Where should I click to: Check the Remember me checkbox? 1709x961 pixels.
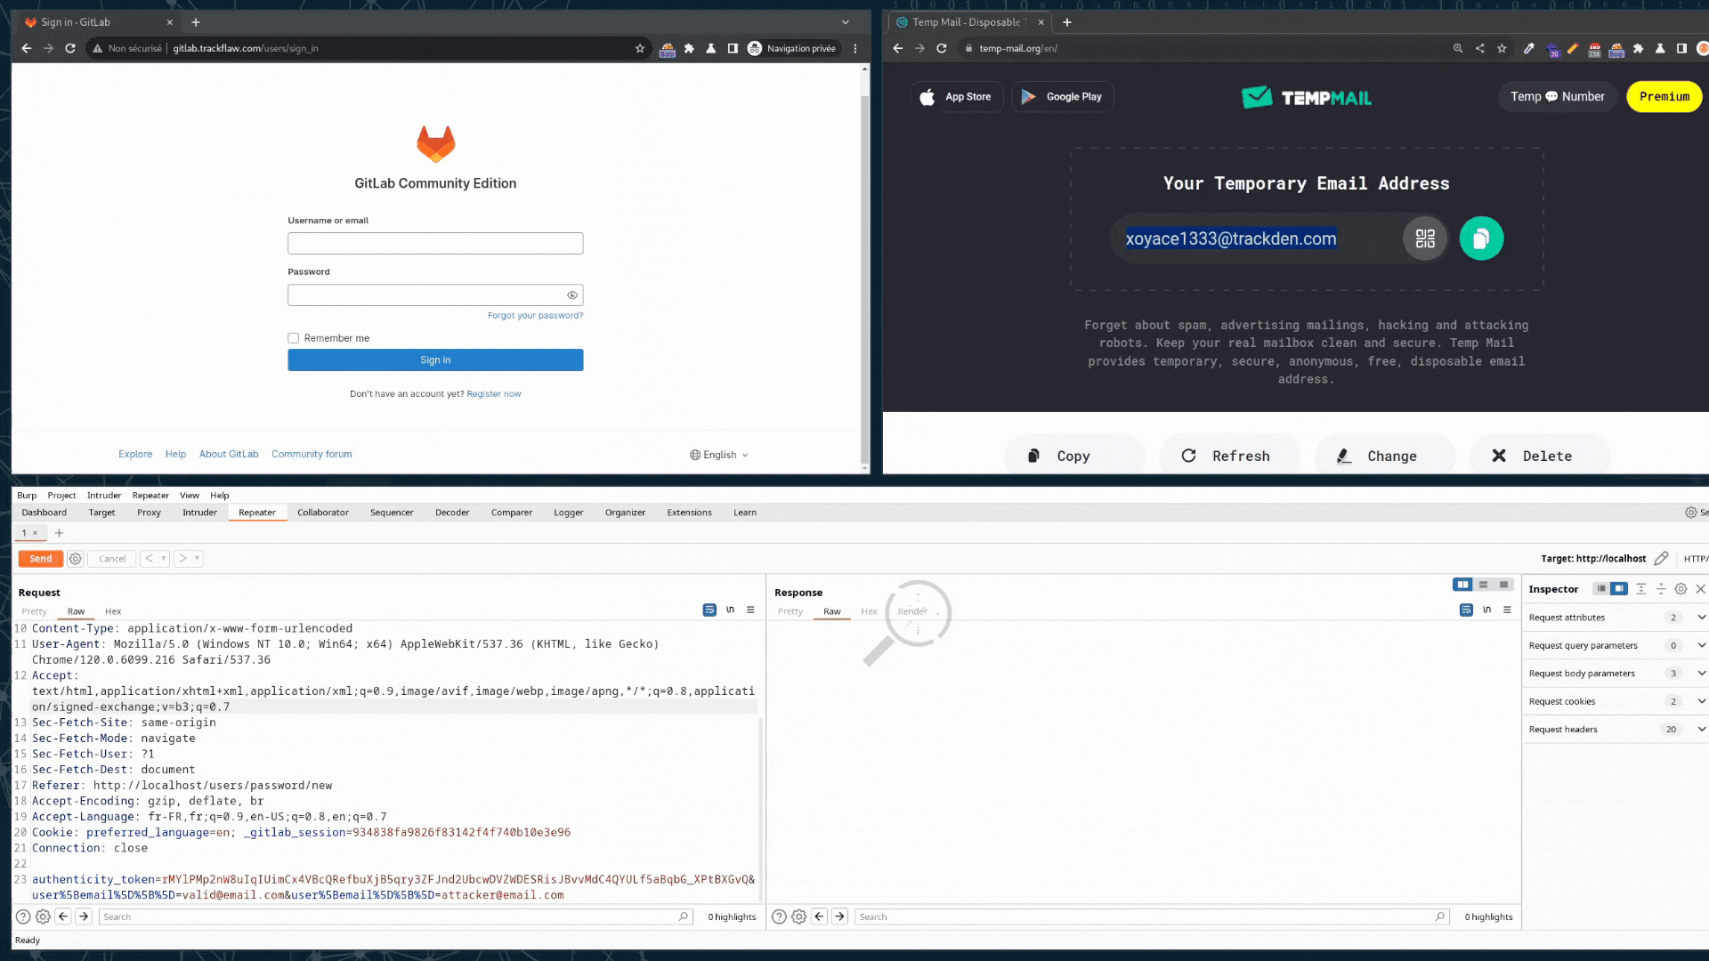click(x=293, y=338)
